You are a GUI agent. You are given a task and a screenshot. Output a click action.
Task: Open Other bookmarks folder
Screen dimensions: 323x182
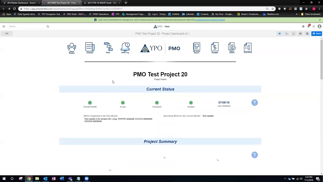click(311, 14)
